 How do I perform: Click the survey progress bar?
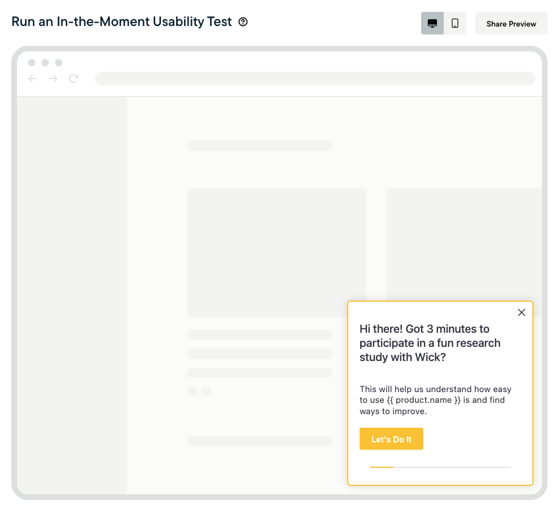click(x=440, y=467)
